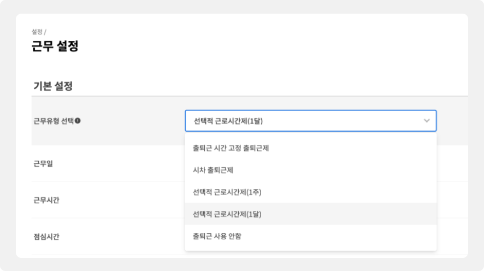Viewport: 484px width, 271px height.
Task: Click the 점심시간 row label
Action: point(46,237)
